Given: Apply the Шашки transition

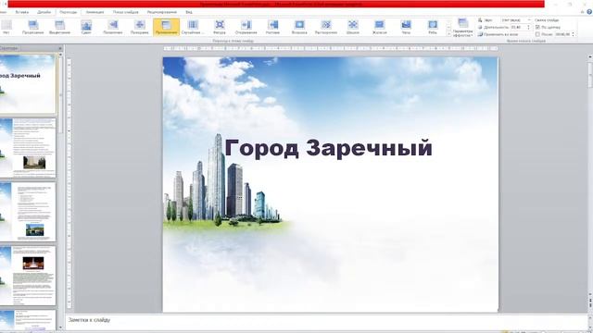Looking at the screenshot, I should tap(352, 27).
